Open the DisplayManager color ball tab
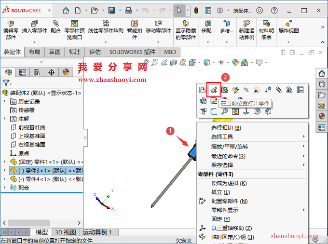This screenshot has width=328, height=244. 66,72
